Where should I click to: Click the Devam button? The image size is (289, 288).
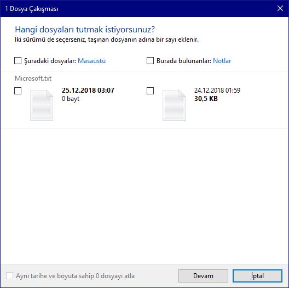point(203,276)
